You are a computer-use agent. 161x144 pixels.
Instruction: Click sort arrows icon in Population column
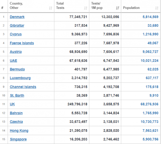157,8
